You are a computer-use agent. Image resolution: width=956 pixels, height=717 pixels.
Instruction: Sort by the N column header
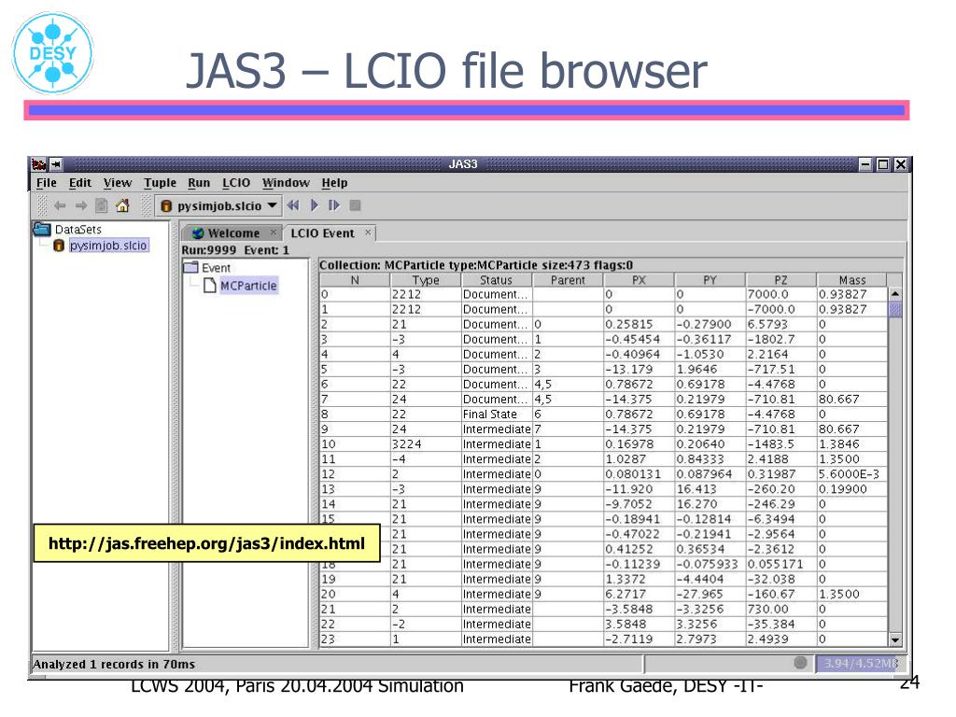[355, 280]
